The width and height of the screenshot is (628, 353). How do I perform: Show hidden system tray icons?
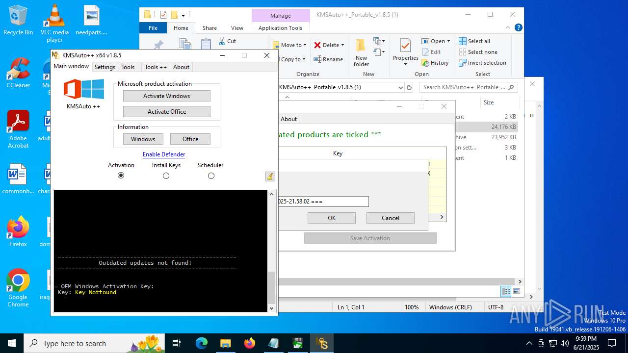[529, 343]
